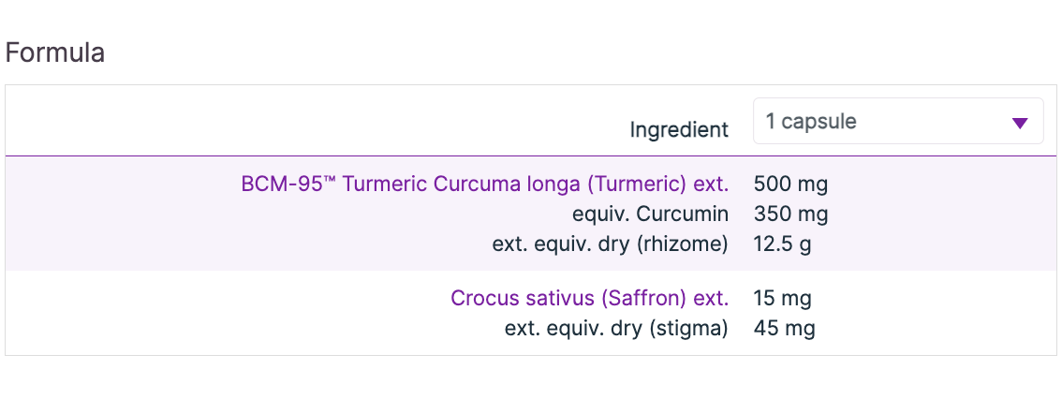This screenshot has width=1062, height=414.
Task: Open the "1 capsule" serving size dropdown
Action: point(897,122)
